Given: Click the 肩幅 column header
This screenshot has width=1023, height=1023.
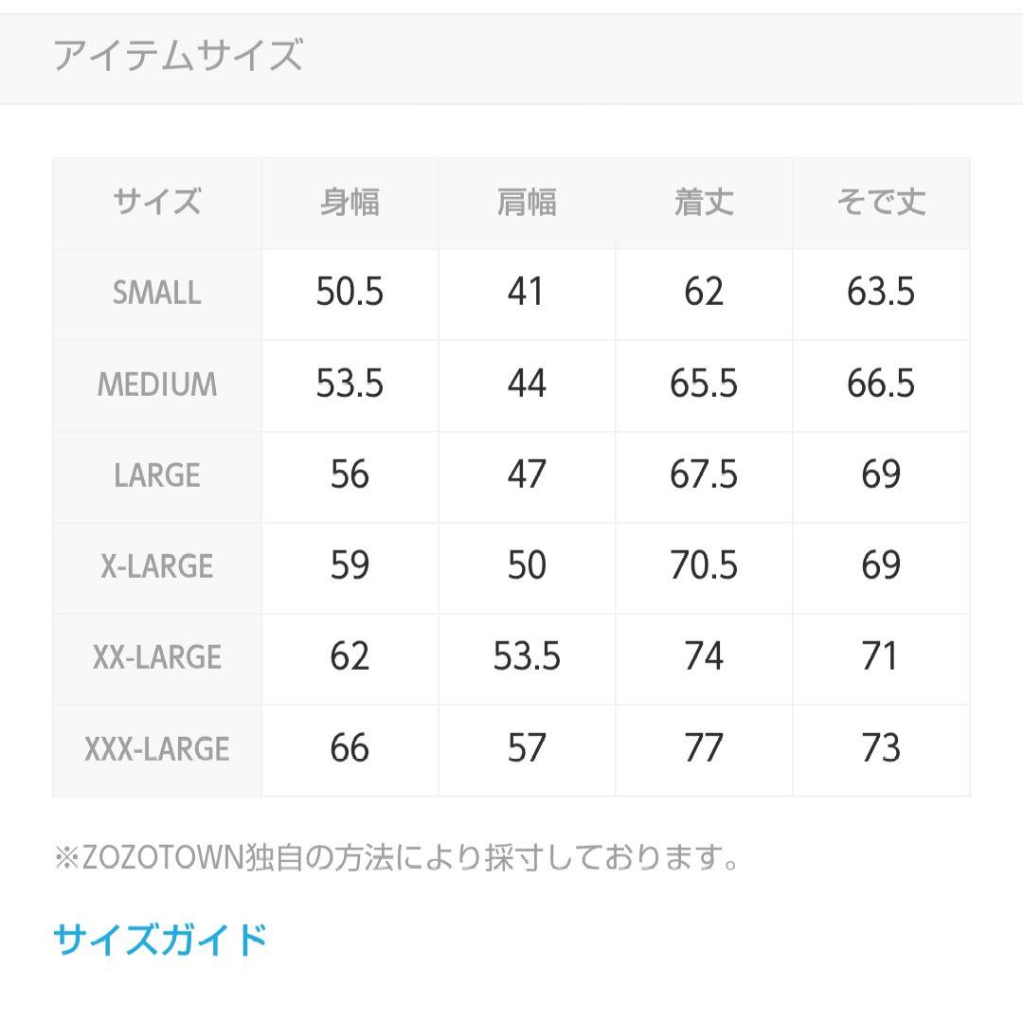Looking at the screenshot, I should (527, 203).
